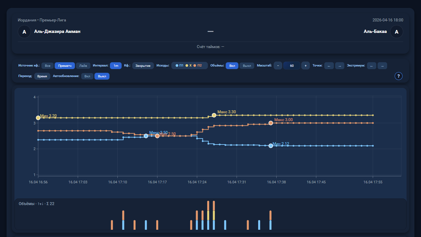Disable Автообновление with Выкл

click(x=102, y=76)
